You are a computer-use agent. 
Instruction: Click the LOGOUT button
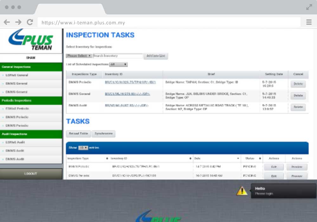coord(31,174)
